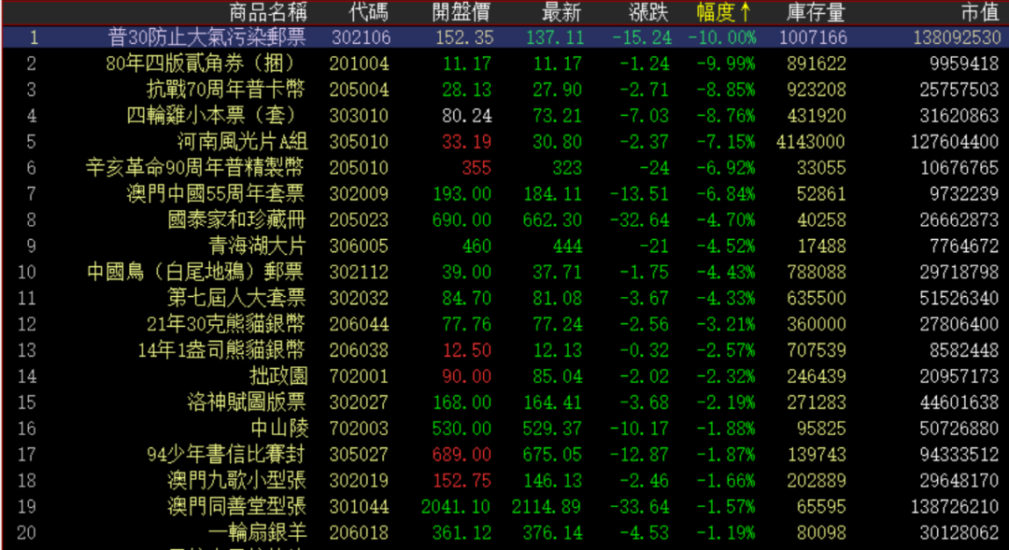Click market value 138092530
Viewport: 1009px width, 550px height.
click(957, 37)
